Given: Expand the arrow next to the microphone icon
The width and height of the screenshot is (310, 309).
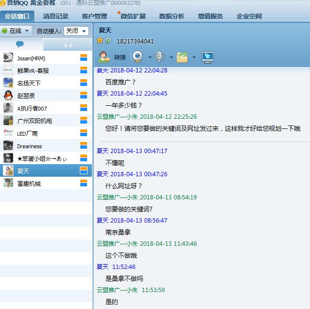Looking at the screenshot, I should (171, 57).
